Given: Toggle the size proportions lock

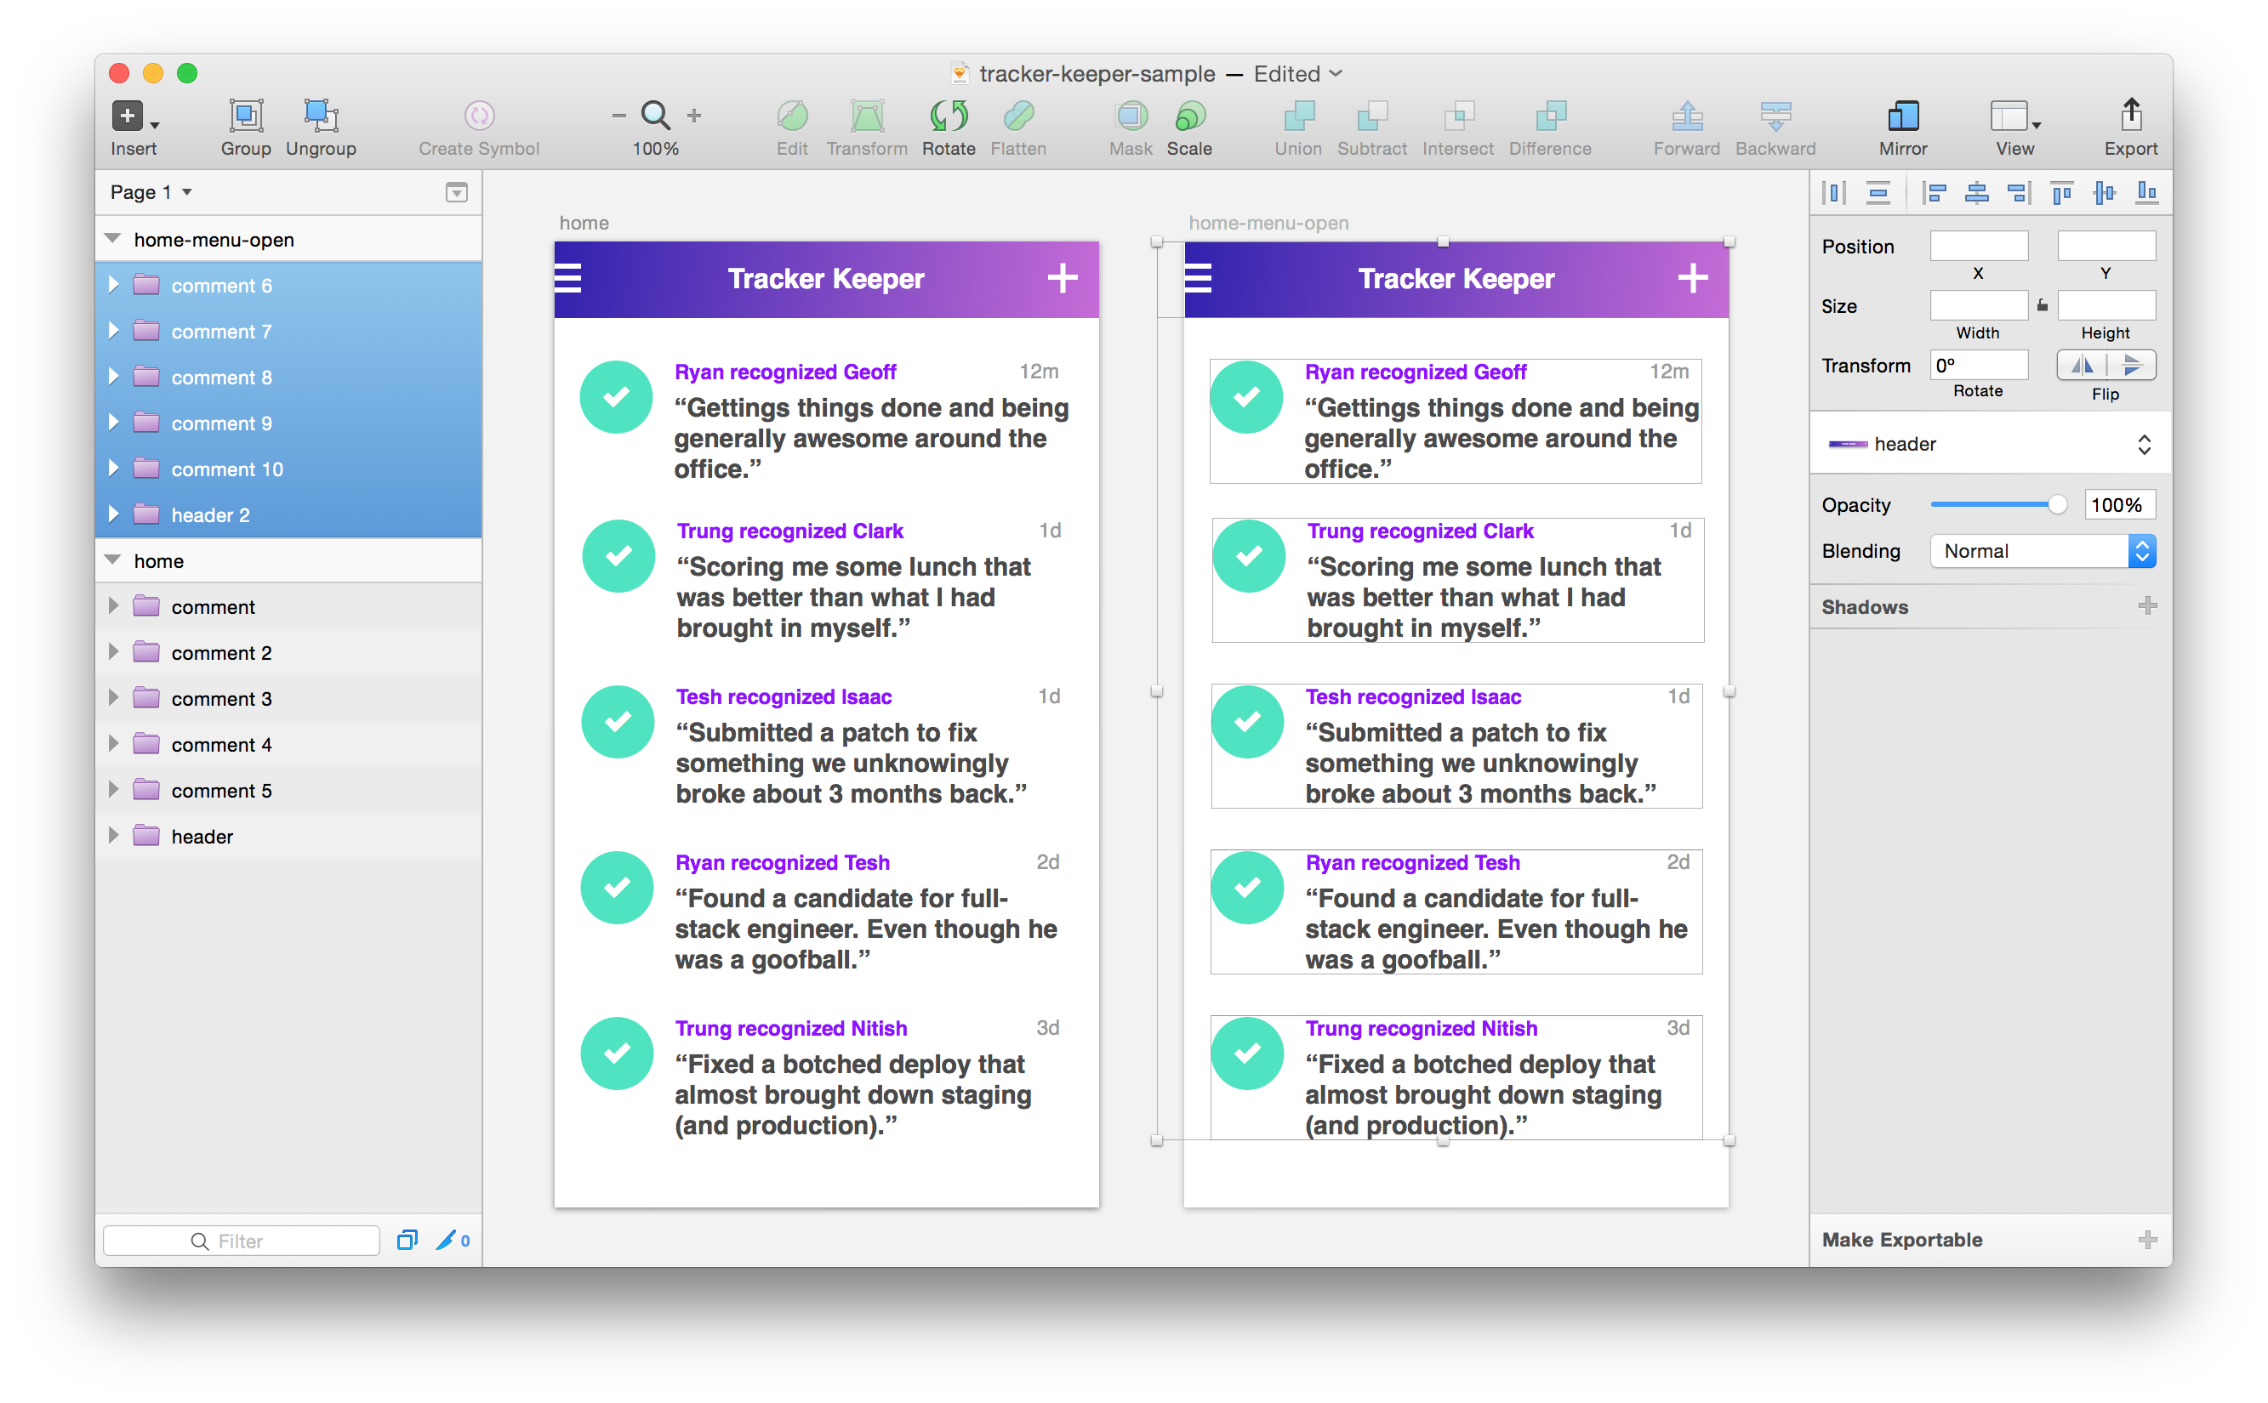Looking at the screenshot, I should tap(2043, 305).
